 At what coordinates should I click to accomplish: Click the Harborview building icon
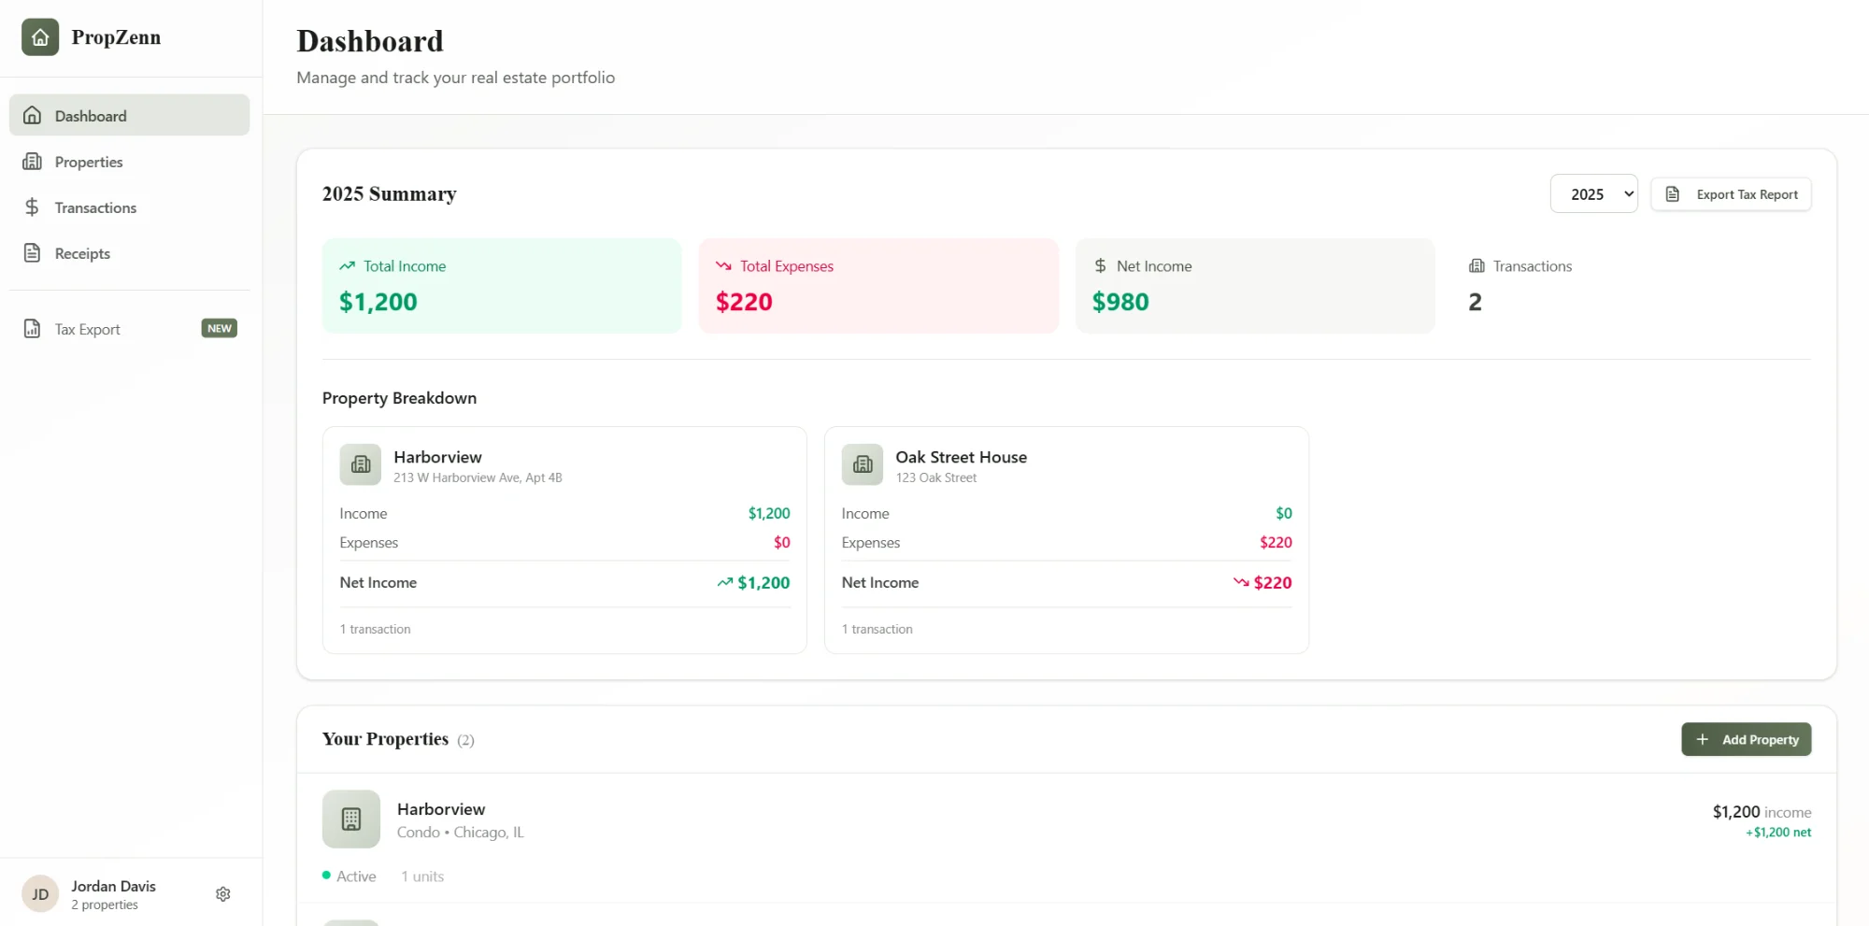pos(360,464)
